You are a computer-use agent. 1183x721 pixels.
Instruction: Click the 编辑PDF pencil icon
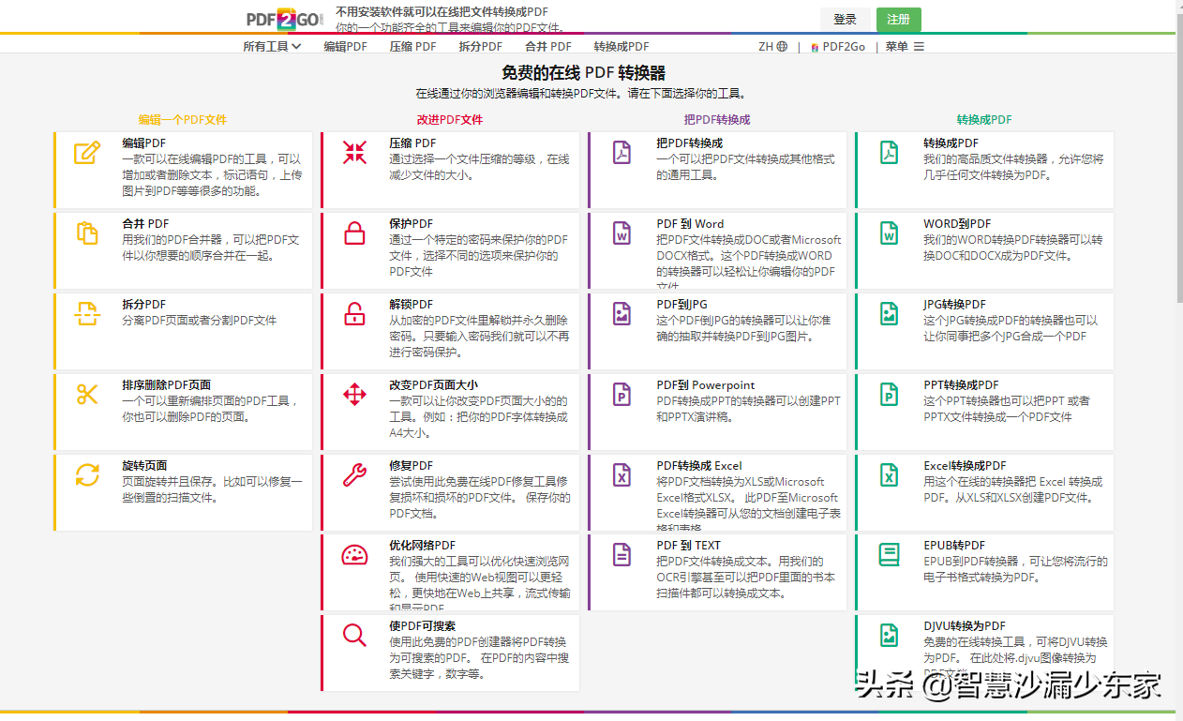(87, 153)
